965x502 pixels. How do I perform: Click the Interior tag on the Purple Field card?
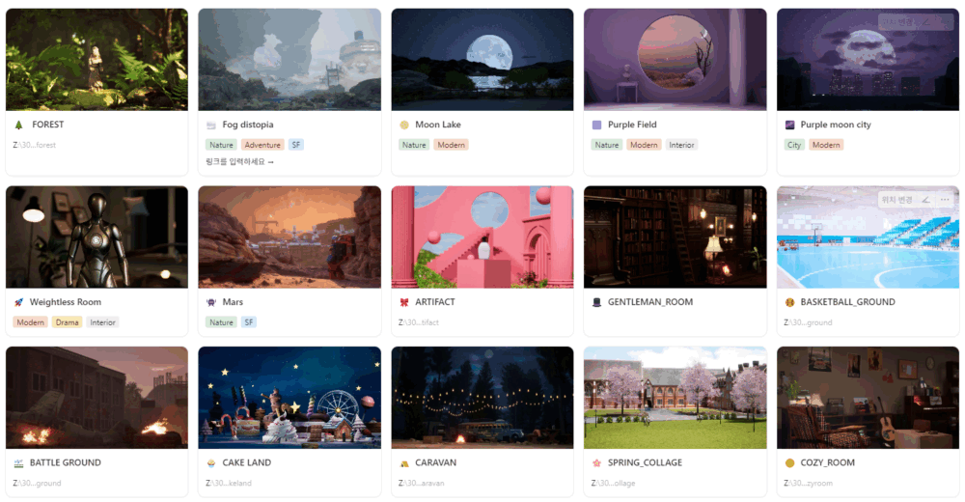681,145
